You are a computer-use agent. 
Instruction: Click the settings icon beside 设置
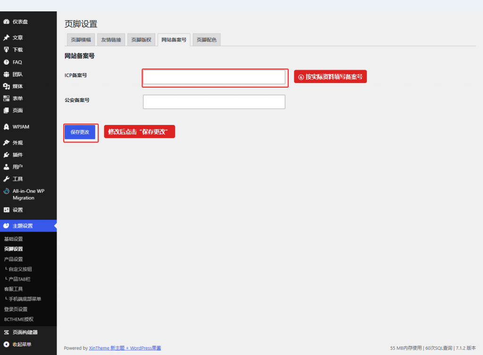tap(6, 210)
